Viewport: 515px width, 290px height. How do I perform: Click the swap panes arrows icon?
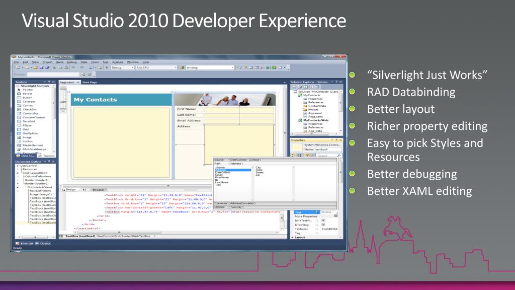(84, 190)
